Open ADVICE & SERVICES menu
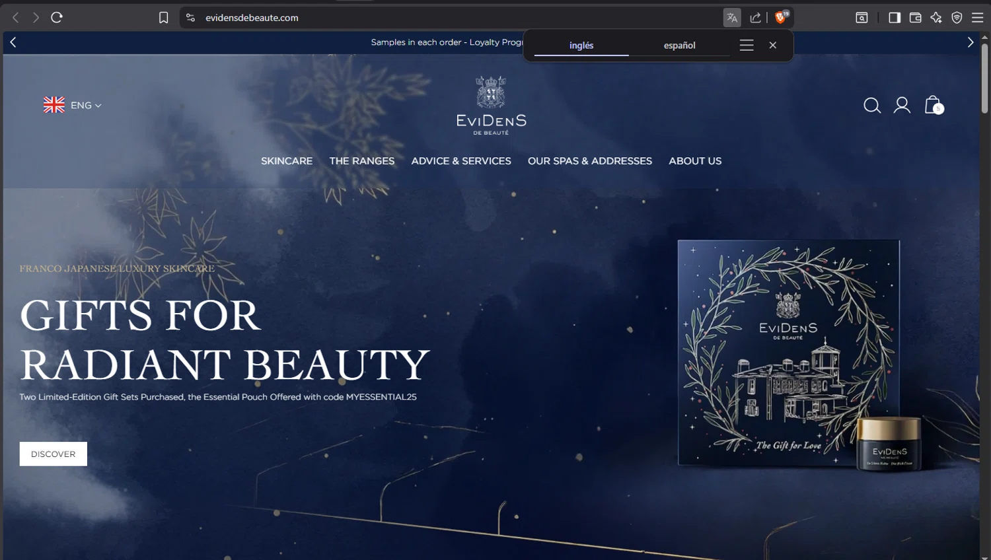This screenshot has width=991, height=560. (x=461, y=161)
